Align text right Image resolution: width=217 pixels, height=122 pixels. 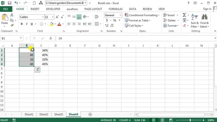click(x=79, y=24)
